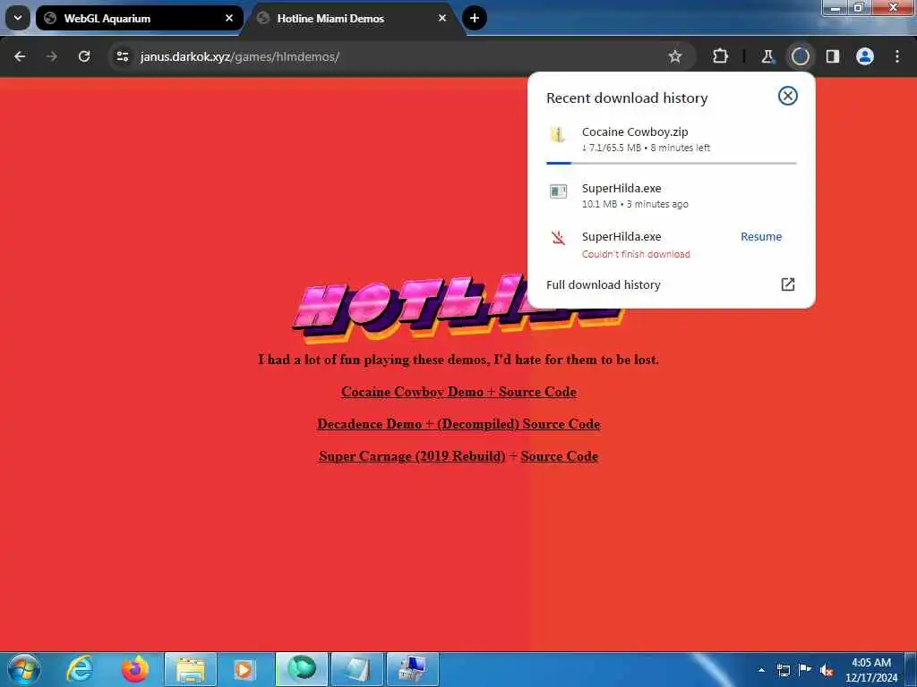917x687 pixels.
Task: Go back to the previous page
Action: tap(20, 56)
